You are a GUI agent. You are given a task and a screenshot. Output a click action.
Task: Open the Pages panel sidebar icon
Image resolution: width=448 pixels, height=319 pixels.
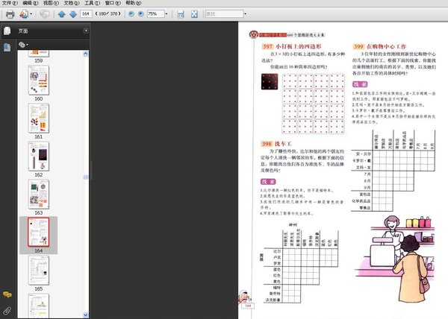click(x=7, y=31)
